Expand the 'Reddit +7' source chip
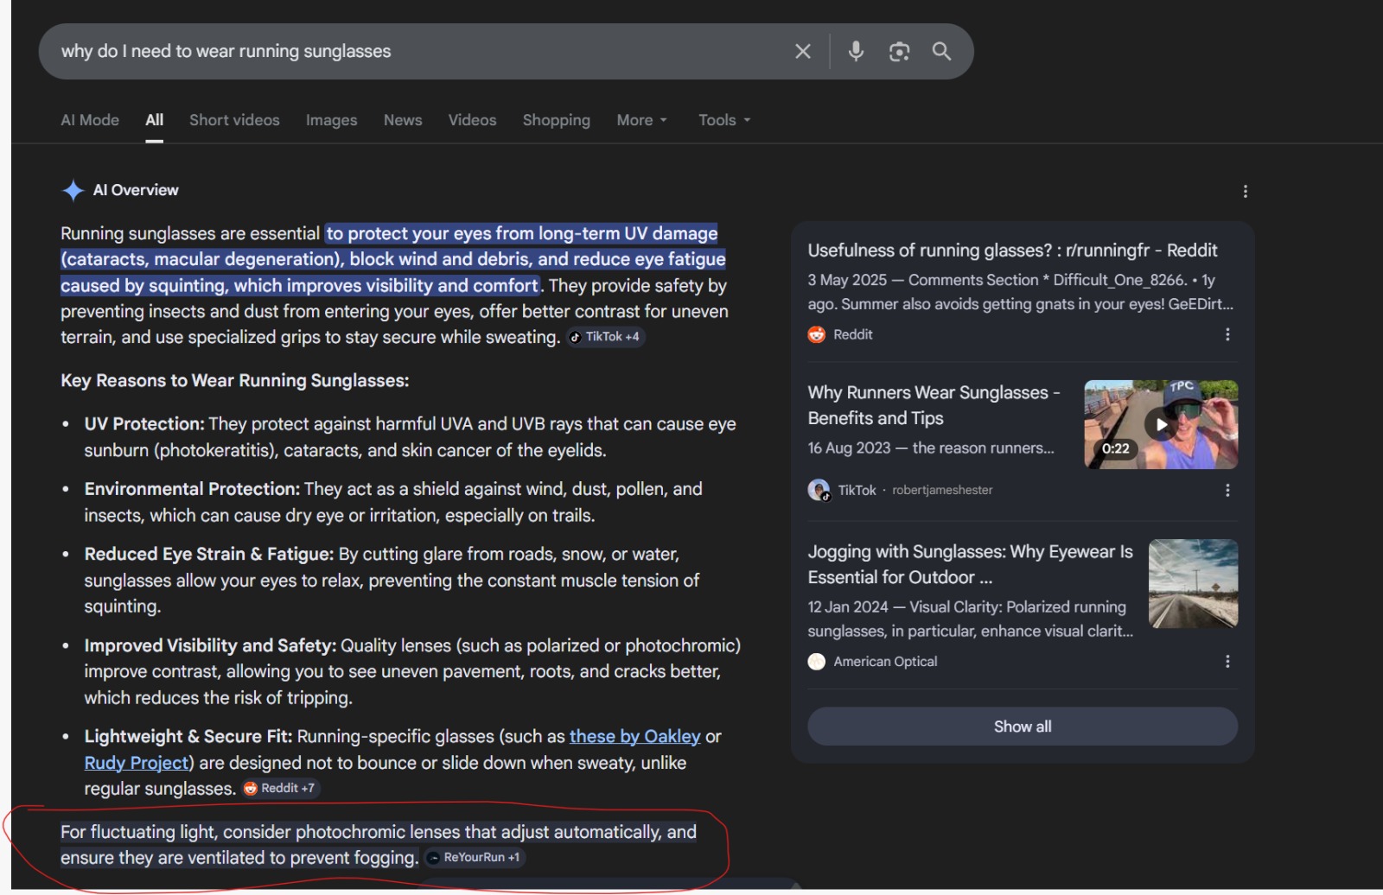Viewport: 1383px width, 895px height. 279,788
